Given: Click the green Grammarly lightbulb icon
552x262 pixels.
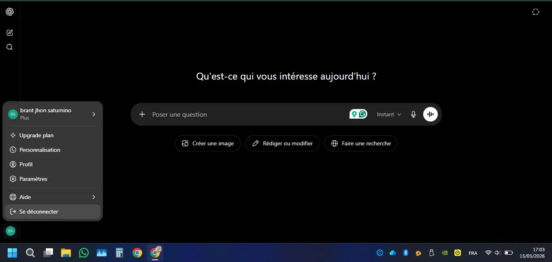Looking at the screenshot, I should tap(354, 114).
